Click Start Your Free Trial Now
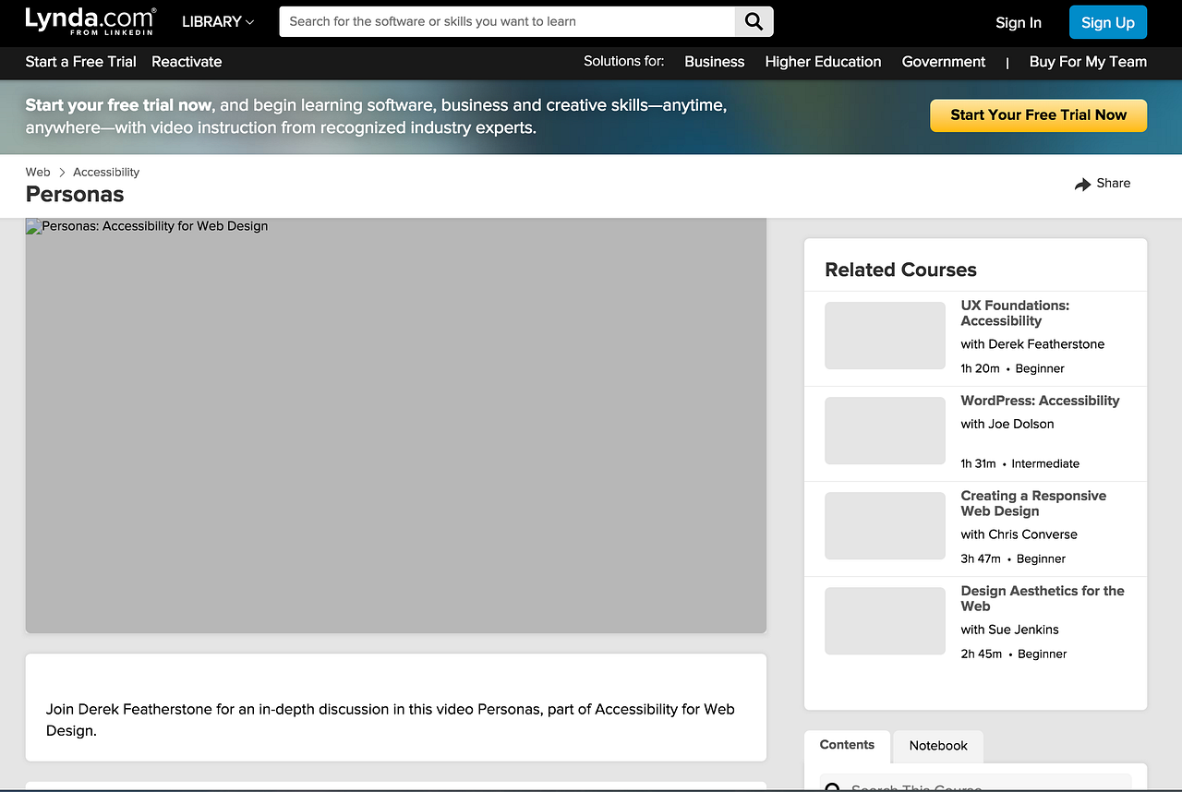Screen dimensions: 1182x792 (x=1038, y=115)
